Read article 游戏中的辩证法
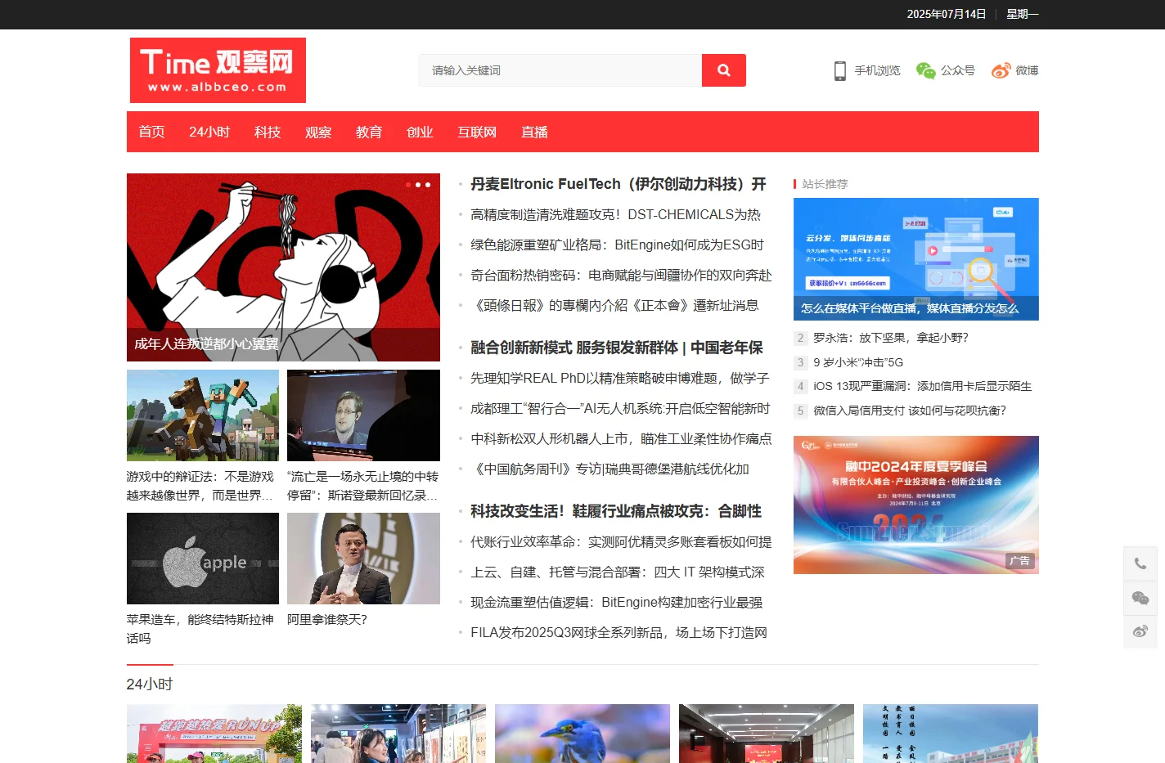The width and height of the screenshot is (1165, 763). click(200, 486)
